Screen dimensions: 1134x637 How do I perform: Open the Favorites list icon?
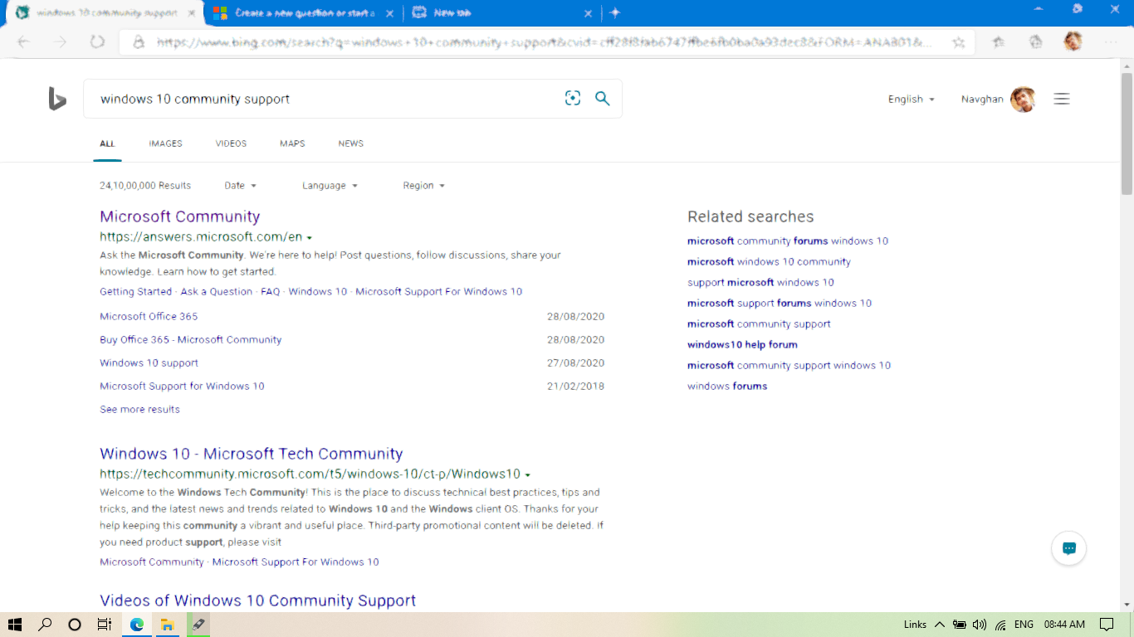999,42
